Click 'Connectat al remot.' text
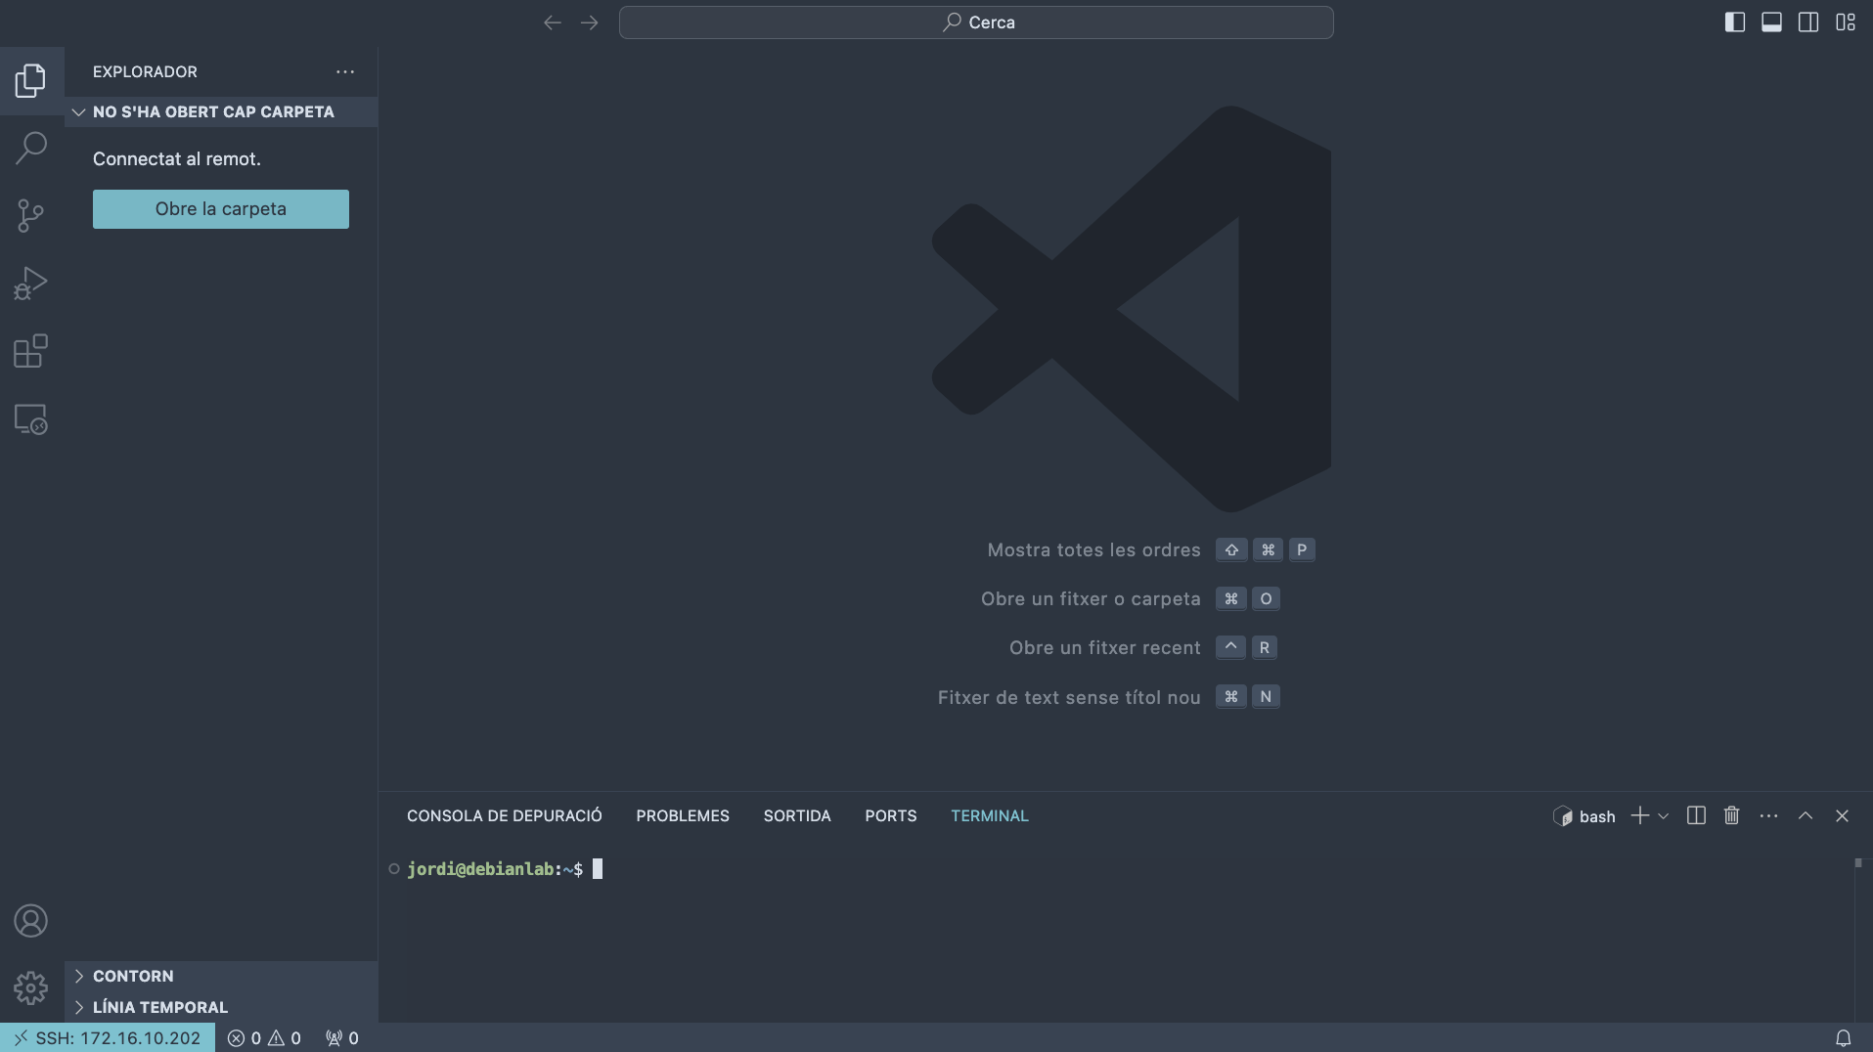Viewport: 1873px width, 1052px height. [177, 159]
